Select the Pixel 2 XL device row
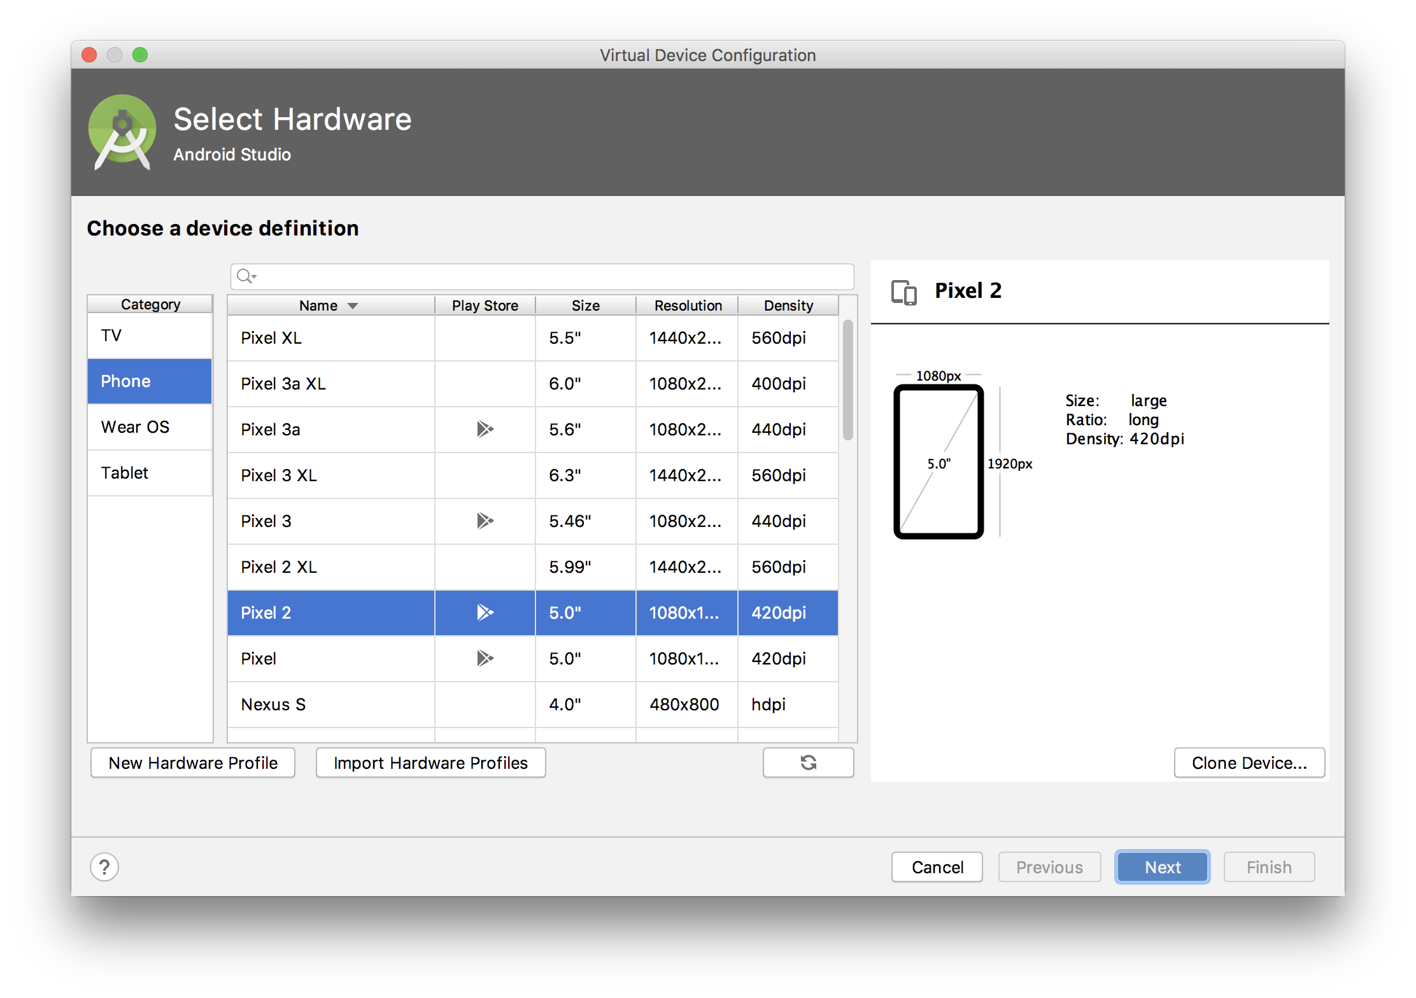The height and width of the screenshot is (998, 1416). click(533, 567)
